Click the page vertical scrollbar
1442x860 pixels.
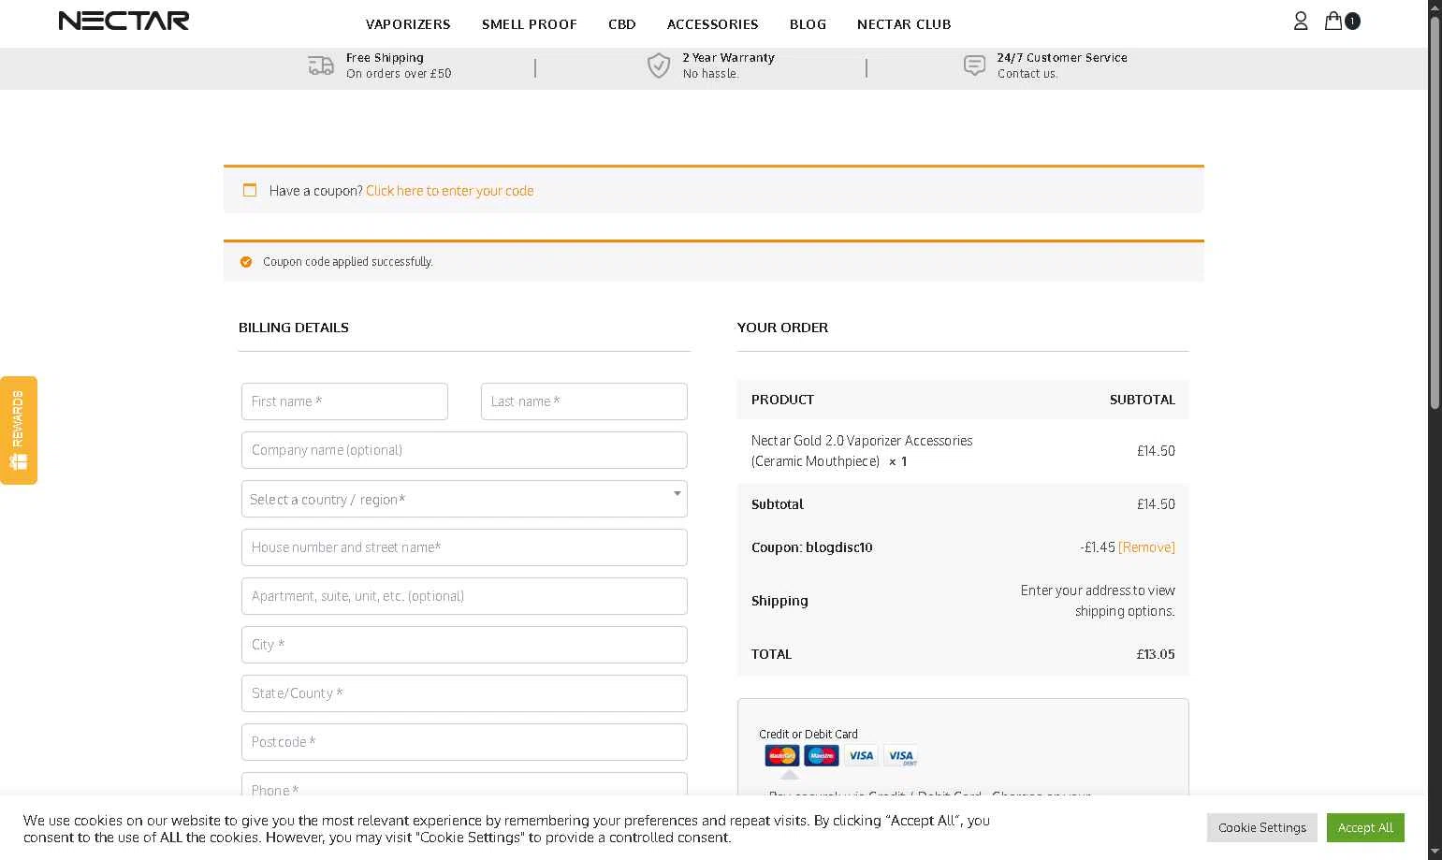(x=1435, y=215)
